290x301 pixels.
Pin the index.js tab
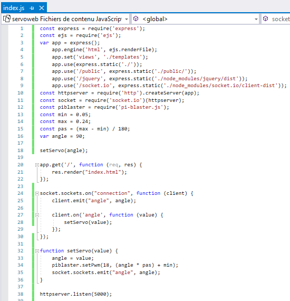tap(32, 8)
